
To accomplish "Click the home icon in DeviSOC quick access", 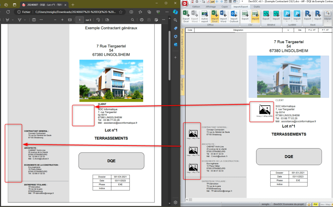I will coord(193,2).
